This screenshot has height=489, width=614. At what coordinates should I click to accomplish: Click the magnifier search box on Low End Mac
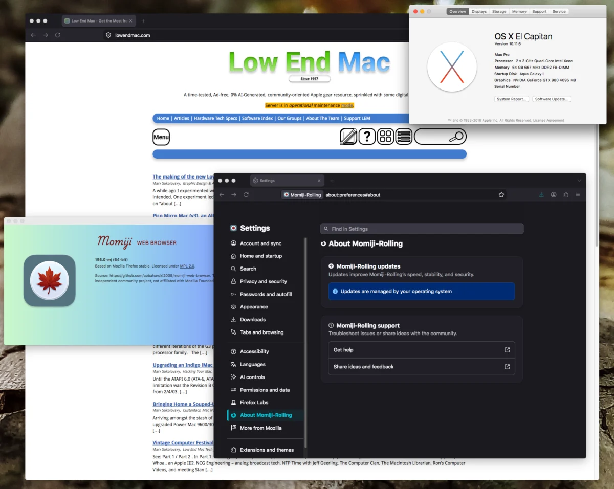pos(440,137)
